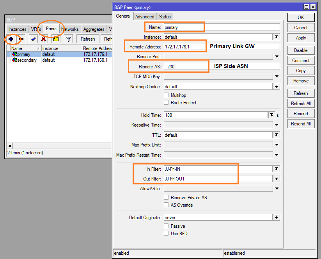Viewport: 321px width, 259px height.
Task: Check the Remove Private AS box
Action: [x=166, y=198]
